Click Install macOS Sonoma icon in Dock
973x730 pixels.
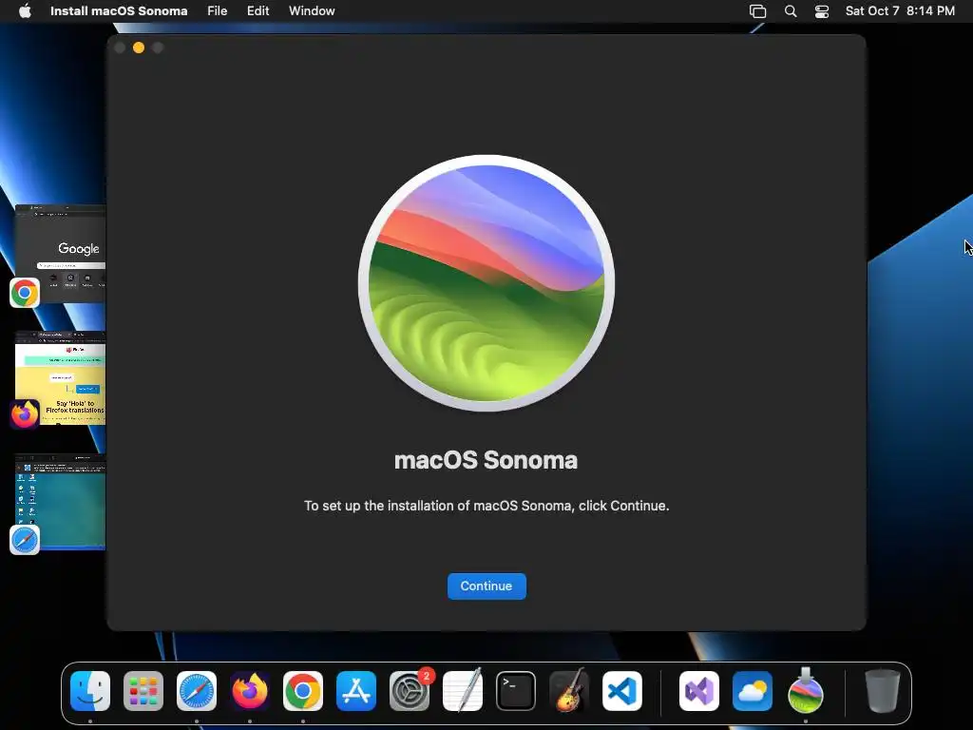click(806, 691)
